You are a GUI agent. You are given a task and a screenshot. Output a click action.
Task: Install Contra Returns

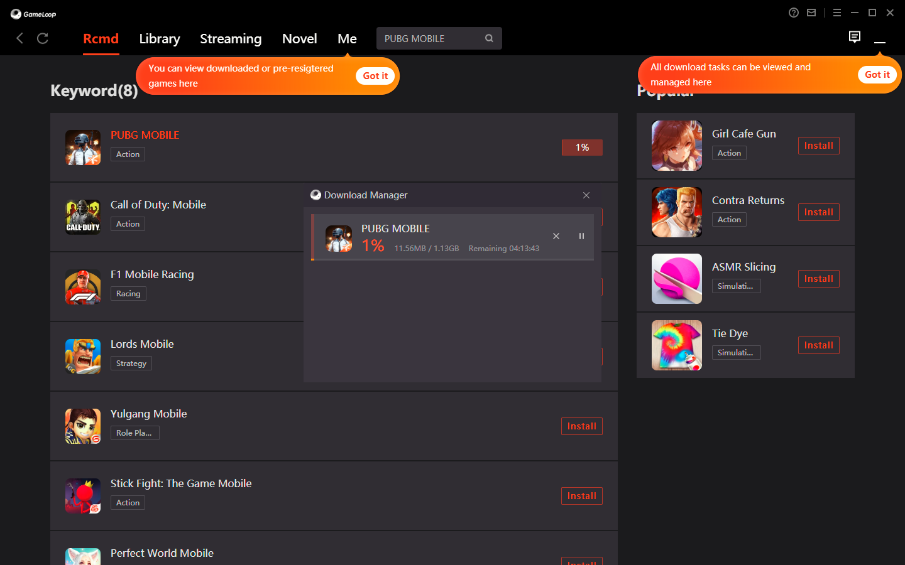point(819,212)
